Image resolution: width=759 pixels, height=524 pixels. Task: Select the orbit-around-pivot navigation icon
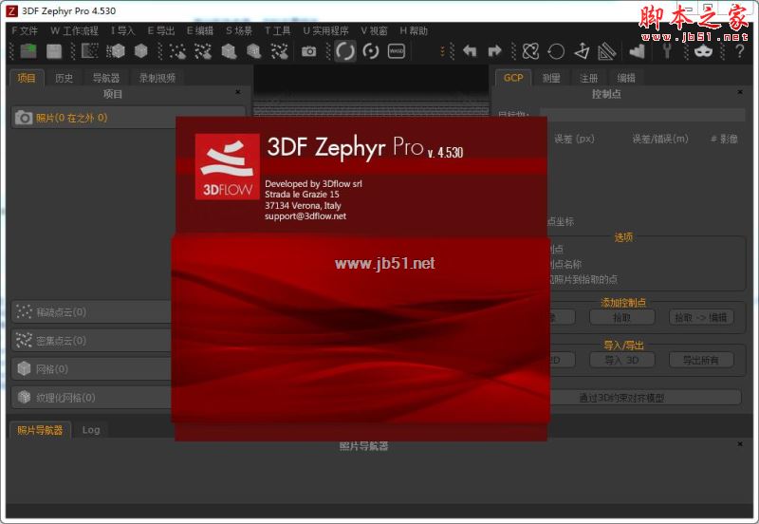371,51
